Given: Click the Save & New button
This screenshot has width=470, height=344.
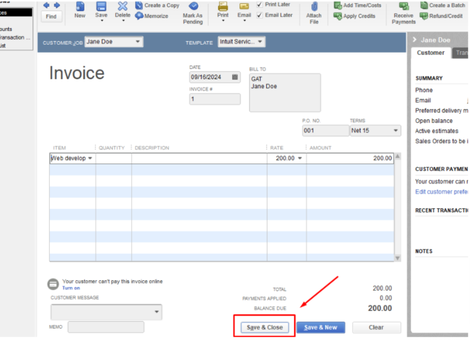Looking at the screenshot, I should click(320, 328).
